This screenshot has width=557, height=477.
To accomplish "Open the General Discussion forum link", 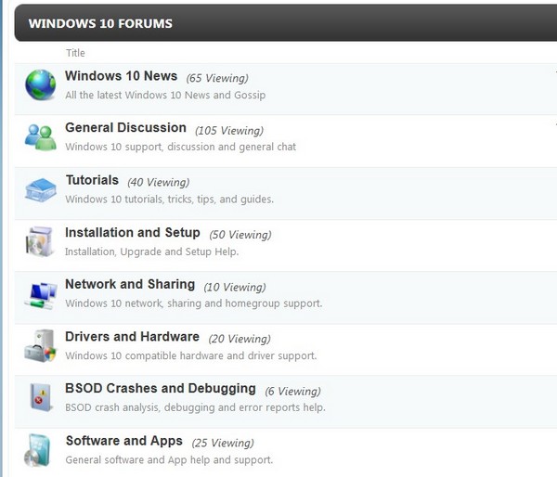I will (125, 128).
